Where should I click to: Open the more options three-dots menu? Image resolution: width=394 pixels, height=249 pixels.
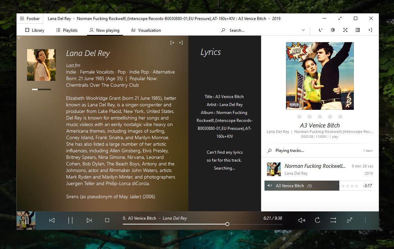click(365, 220)
